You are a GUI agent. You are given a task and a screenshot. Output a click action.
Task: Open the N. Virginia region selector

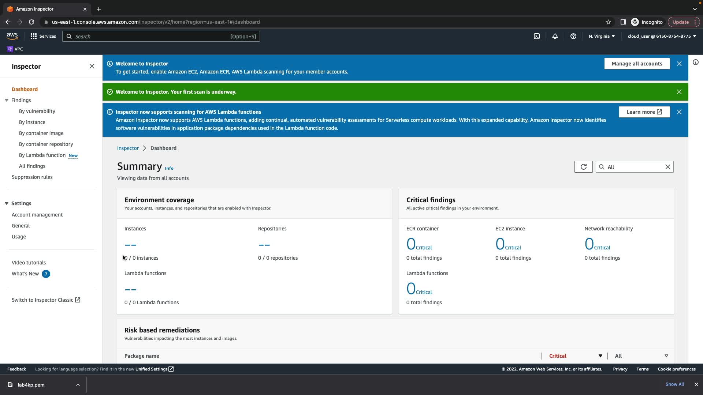602,36
